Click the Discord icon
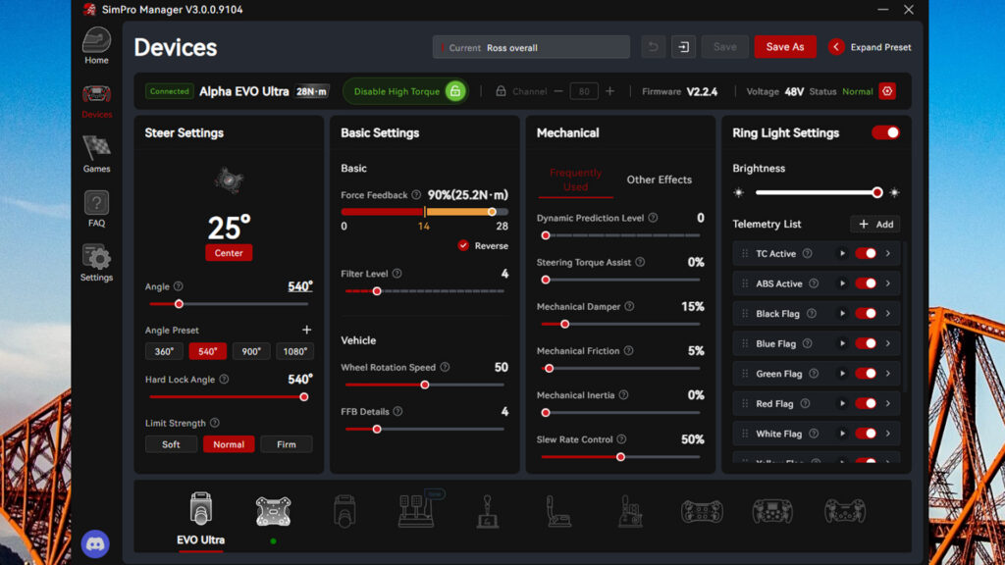Viewport: 1005px width, 565px height. 95,543
